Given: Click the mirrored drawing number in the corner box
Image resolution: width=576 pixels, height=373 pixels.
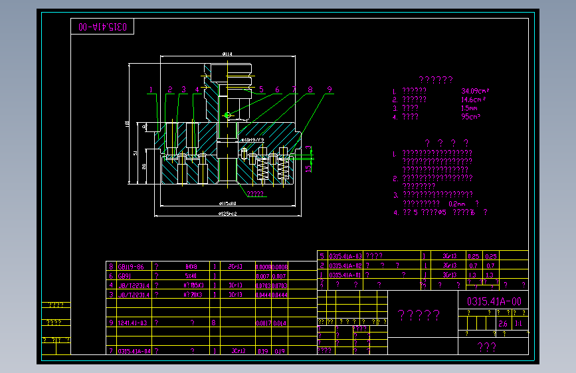Looking at the screenshot, I should 102,27.
